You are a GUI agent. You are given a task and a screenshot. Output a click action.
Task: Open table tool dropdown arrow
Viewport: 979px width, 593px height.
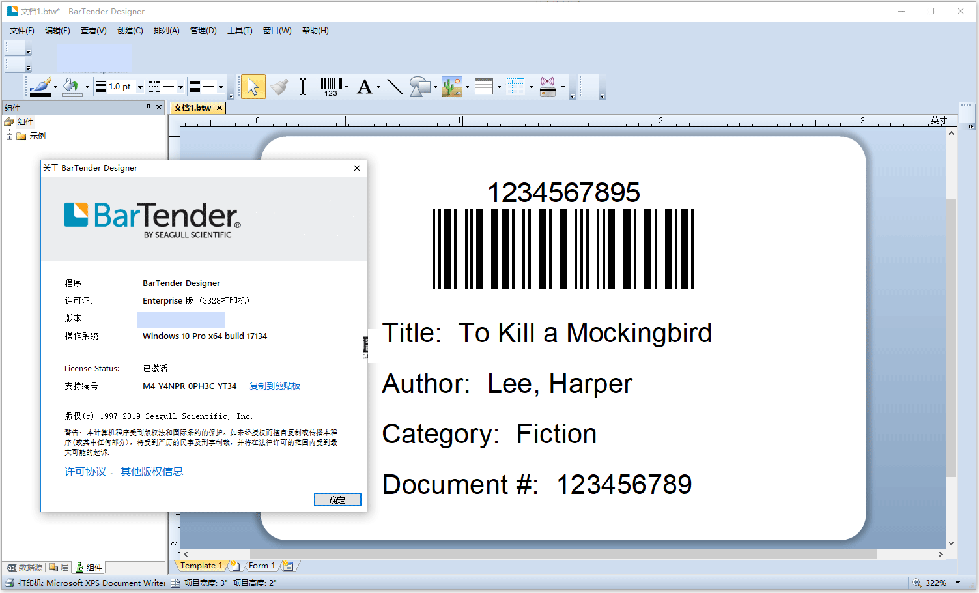click(x=499, y=87)
